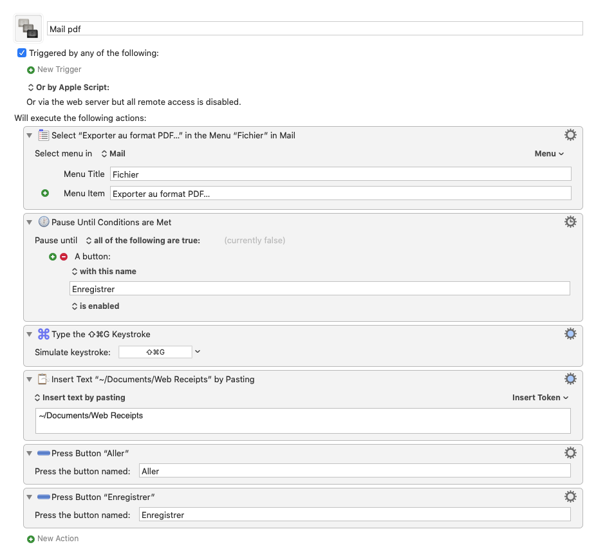The height and width of the screenshot is (556, 596).
Task: Click the macro icon beside Mail pdf
Action: pos(28,28)
